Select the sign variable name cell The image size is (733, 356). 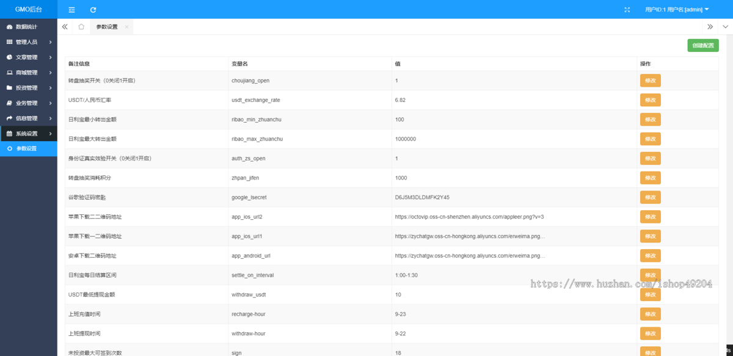click(310, 350)
